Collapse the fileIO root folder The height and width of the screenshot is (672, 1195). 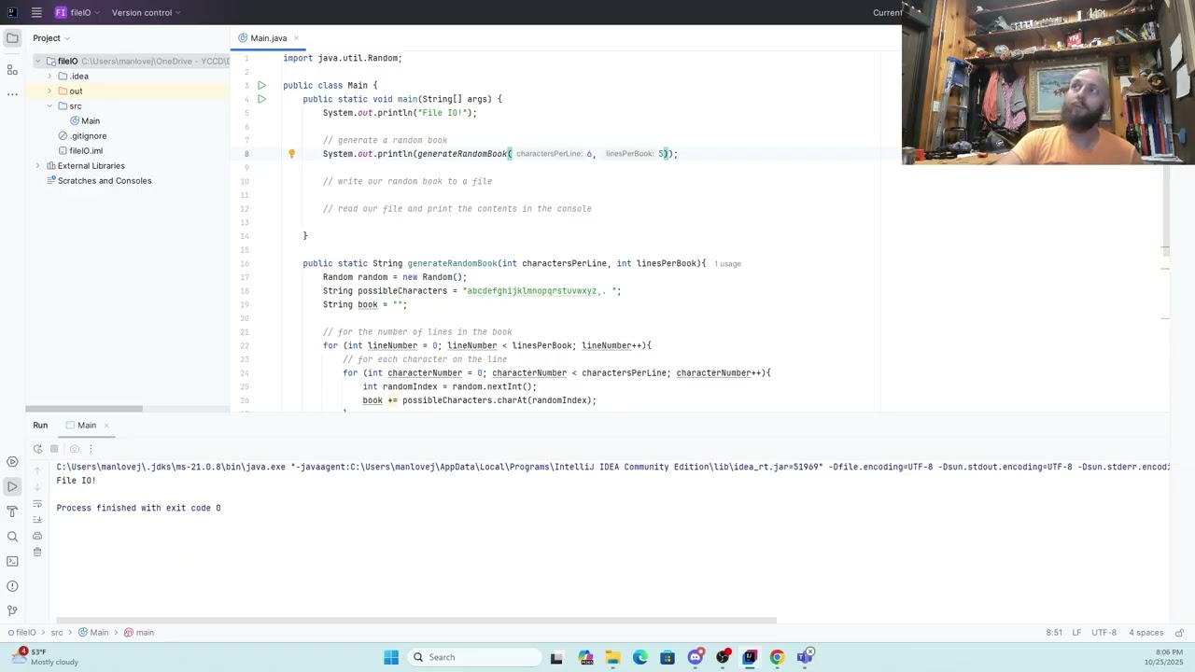(38, 62)
